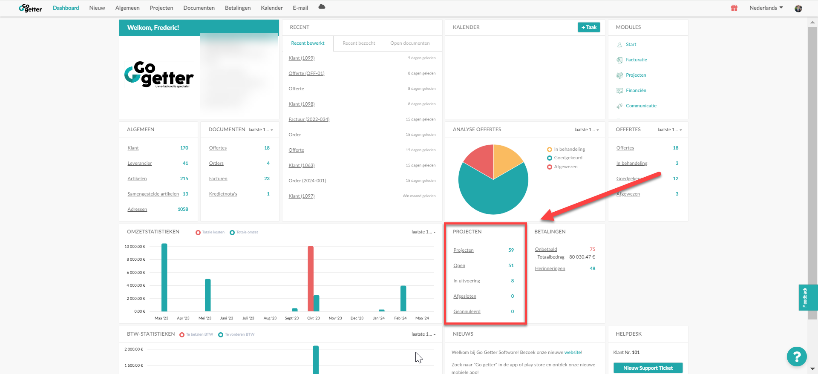818x374 pixels.
Task: Toggle Te betalen BTW legend
Action: [x=196, y=334]
